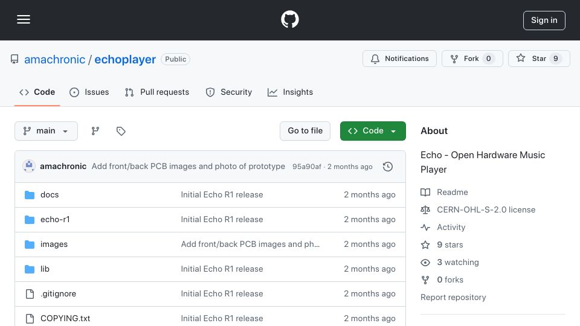This screenshot has width=580, height=326.
Task: Click the Echo - Open Hardware Music Player description
Action: 483,162
